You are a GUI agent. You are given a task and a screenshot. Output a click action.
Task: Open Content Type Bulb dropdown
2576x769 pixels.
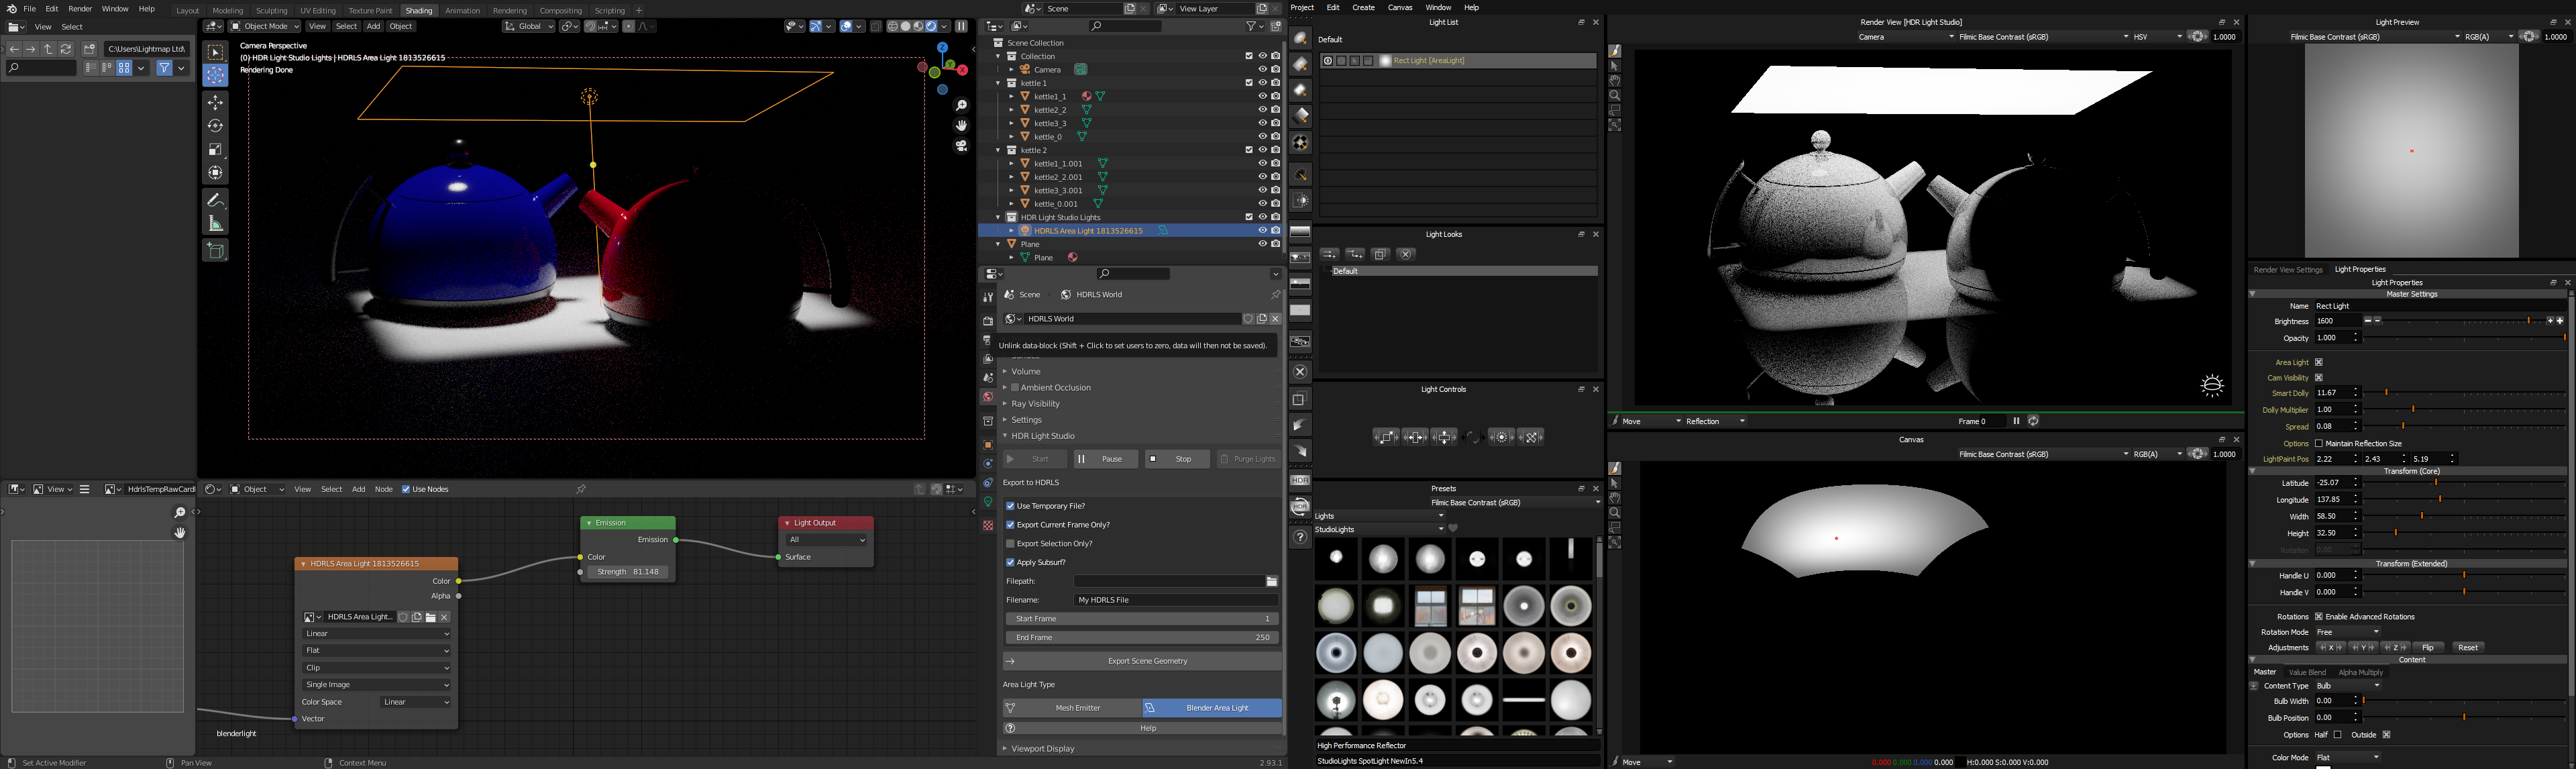(2348, 686)
